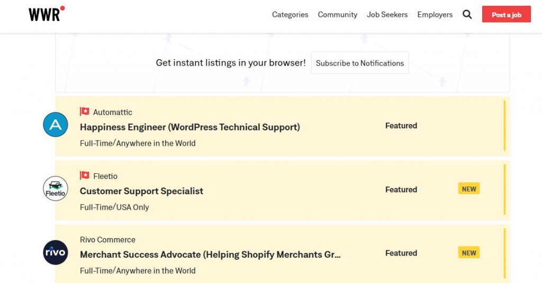Click the WWR logo in header

click(46, 14)
